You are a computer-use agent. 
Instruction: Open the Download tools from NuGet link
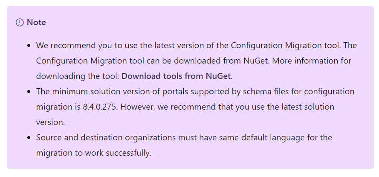point(176,76)
